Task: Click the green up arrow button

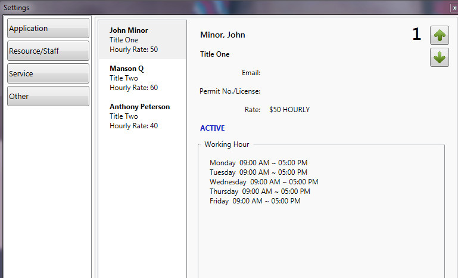Action: pyautogui.click(x=440, y=35)
